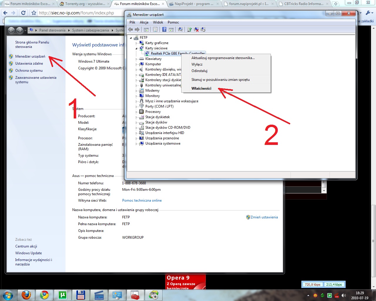376x301 pixels.
Task: Expand the Procesory device category
Action: click(137, 112)
